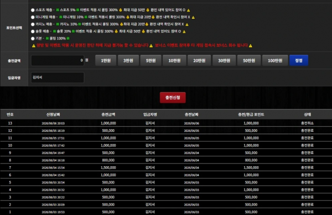Click row number 1 in the 번호 column
This screenshot has height=215, width=332.
(10, 212)
